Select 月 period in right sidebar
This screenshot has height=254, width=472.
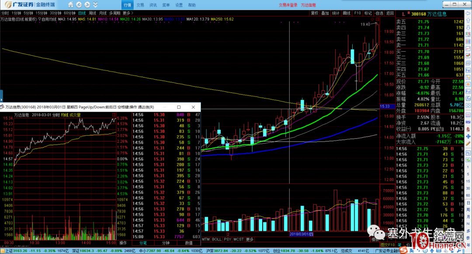pos(468,216)
